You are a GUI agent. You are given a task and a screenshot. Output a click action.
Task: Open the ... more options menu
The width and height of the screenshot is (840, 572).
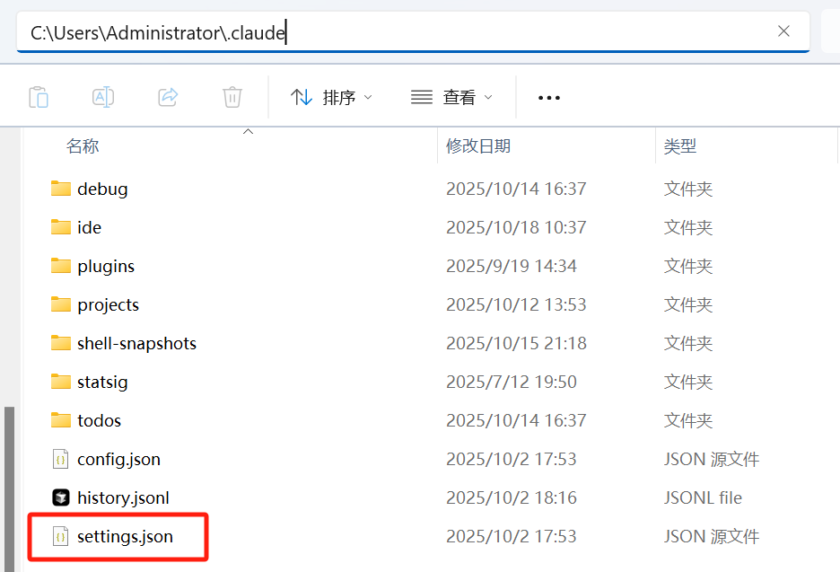549,97
